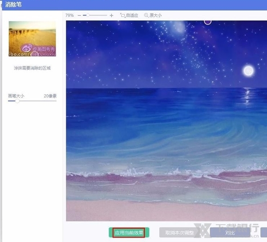Image resolution: width=267 pixels, height=242 pixels.
Task: Click the zoom out minus icon
Action: [79, 16]
